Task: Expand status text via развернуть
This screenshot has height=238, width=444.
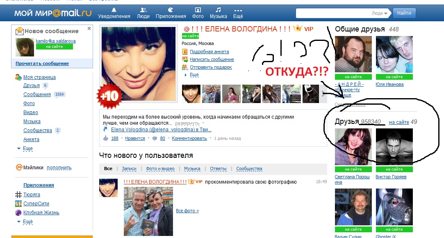Action: click(x=187, y=123)
